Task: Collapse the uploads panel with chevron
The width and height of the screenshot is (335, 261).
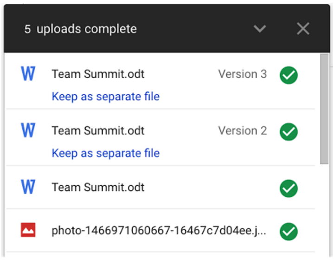Action: coord(259,29)
